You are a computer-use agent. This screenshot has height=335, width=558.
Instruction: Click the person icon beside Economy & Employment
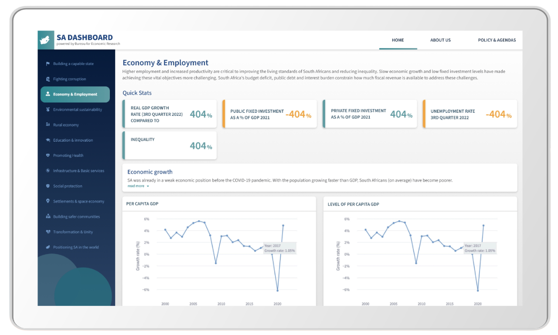pos(48,94)
